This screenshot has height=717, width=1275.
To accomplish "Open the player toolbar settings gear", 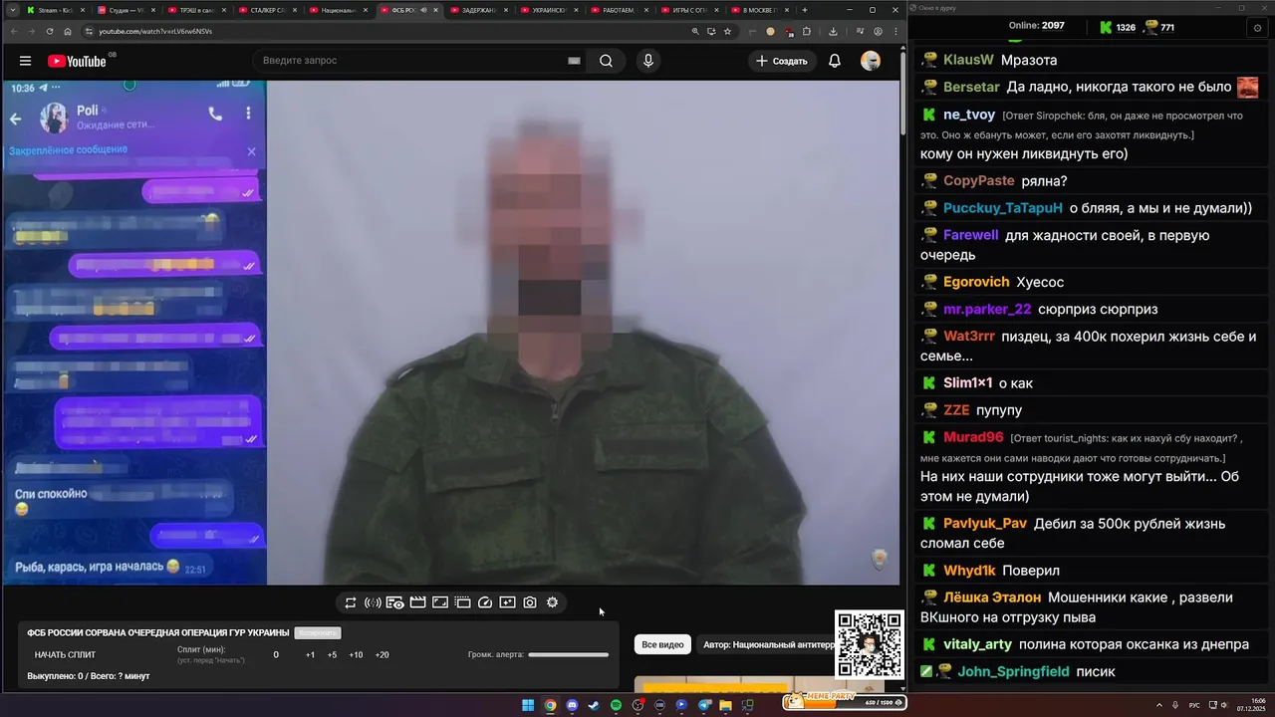I will [x=552, y=602].
